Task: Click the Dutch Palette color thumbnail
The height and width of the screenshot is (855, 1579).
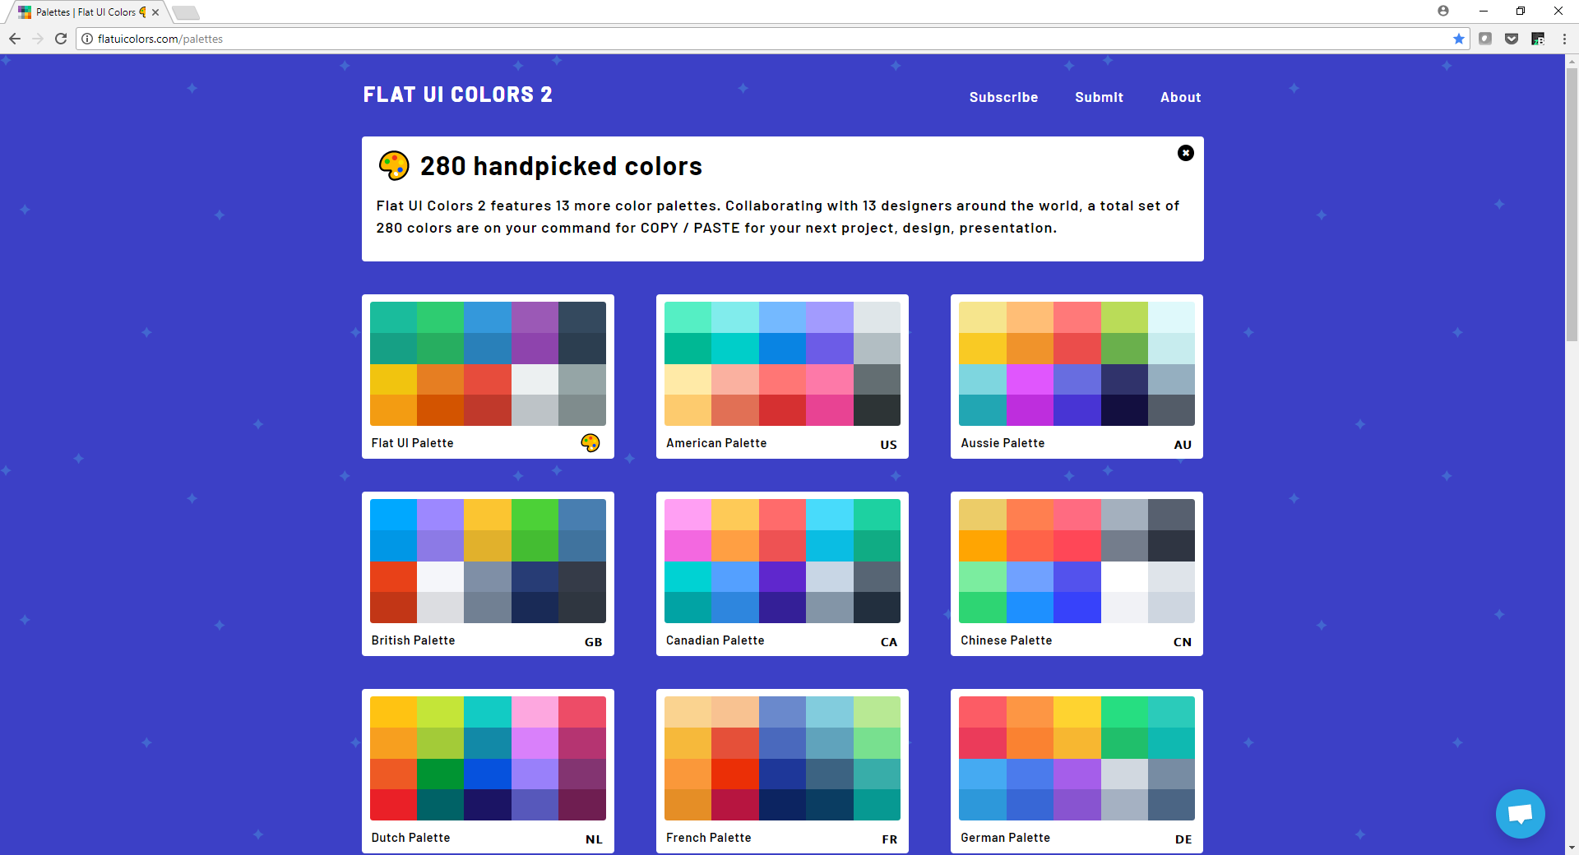Action: [x=488, y=758]
